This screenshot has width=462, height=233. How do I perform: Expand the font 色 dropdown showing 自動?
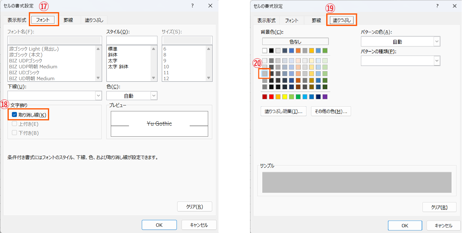click(x=154, y=95)
